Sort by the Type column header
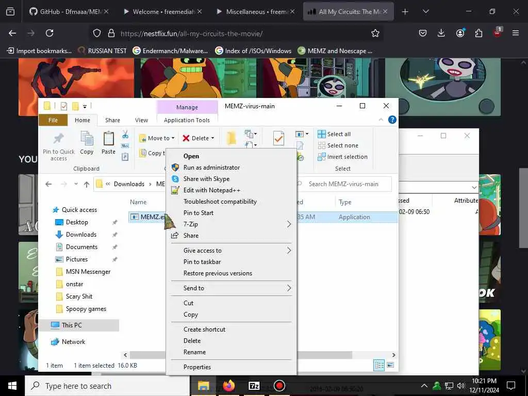This screenshot has width=528, height=396. [345, 202]
